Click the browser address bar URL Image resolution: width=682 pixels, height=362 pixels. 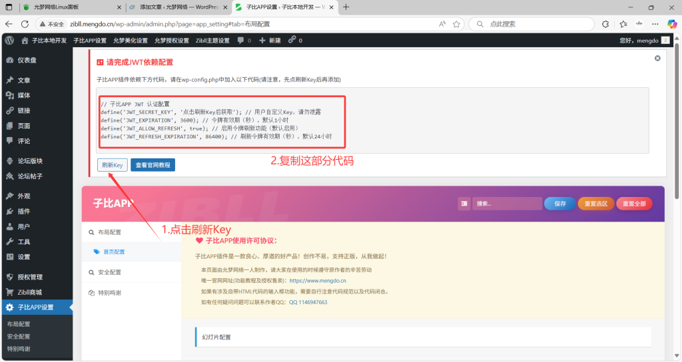click(x=170, y=25)
